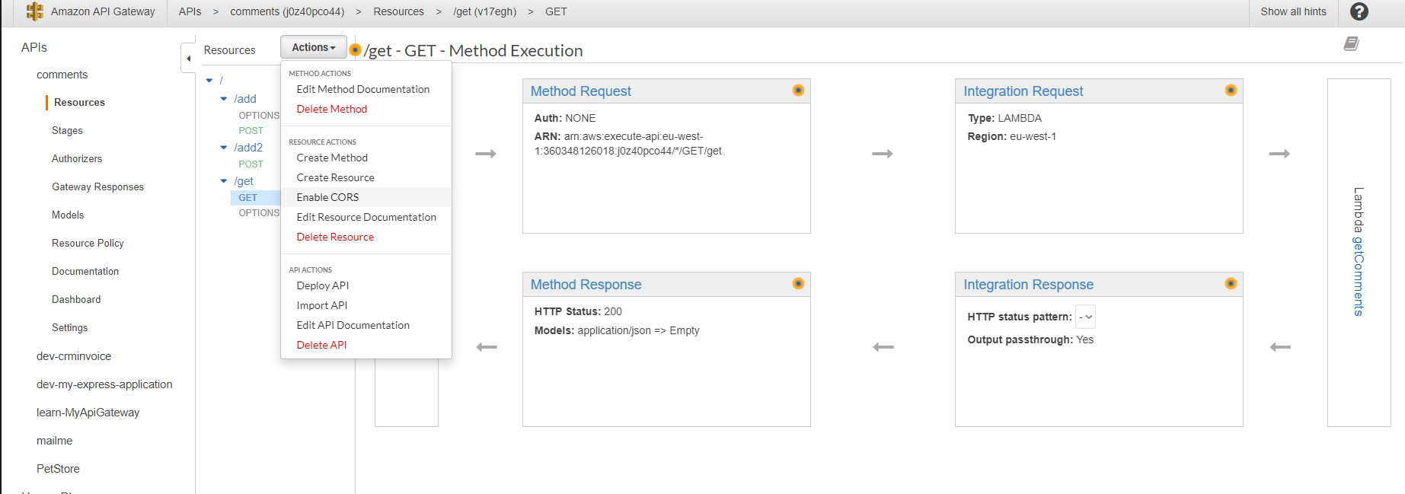1405x494 pixels.
Task: Collapse the /add2 resource node
Action: click(224, 148)
